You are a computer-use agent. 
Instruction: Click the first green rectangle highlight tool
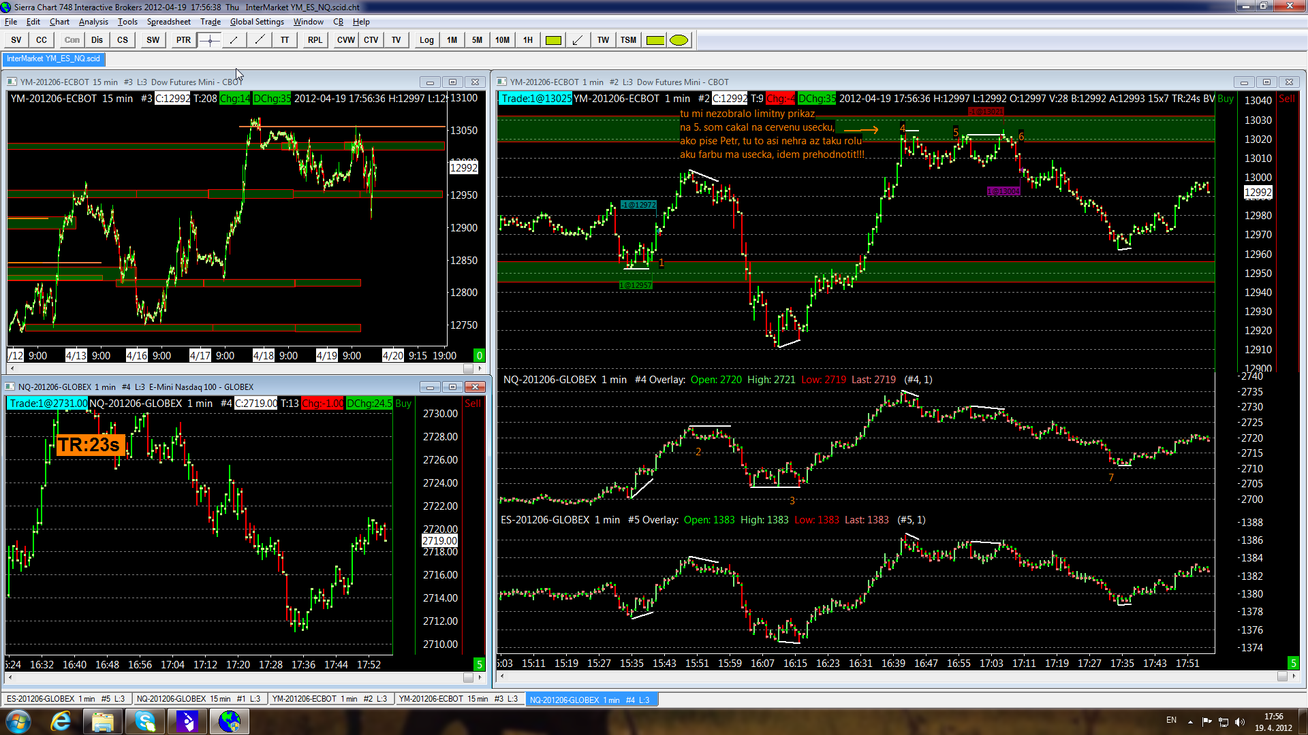coord(553,40)
